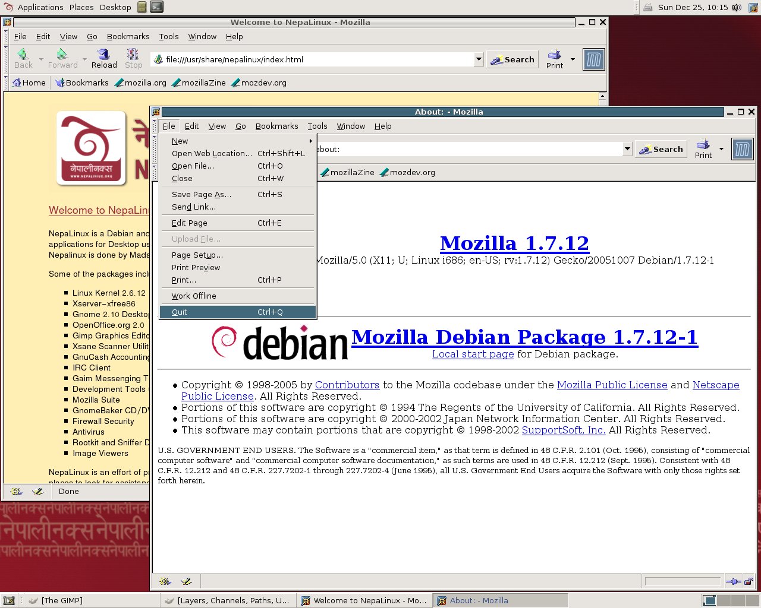Open the Tools menu in the About window
761x608 pixels.
click(317, 126)
